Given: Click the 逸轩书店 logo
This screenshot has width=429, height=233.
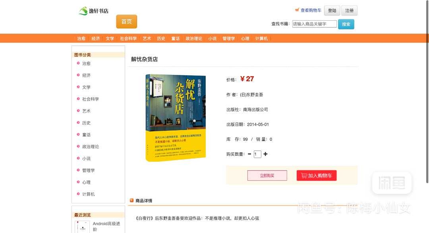Looking at the screenshot, I should 94,11.
